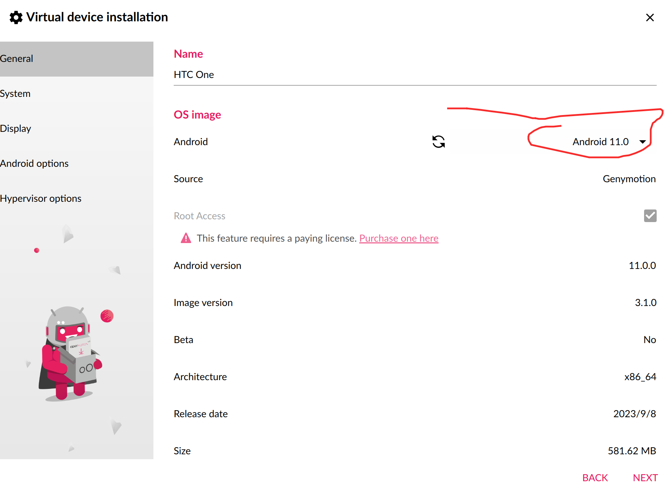Select the General tab

(77, 59)
